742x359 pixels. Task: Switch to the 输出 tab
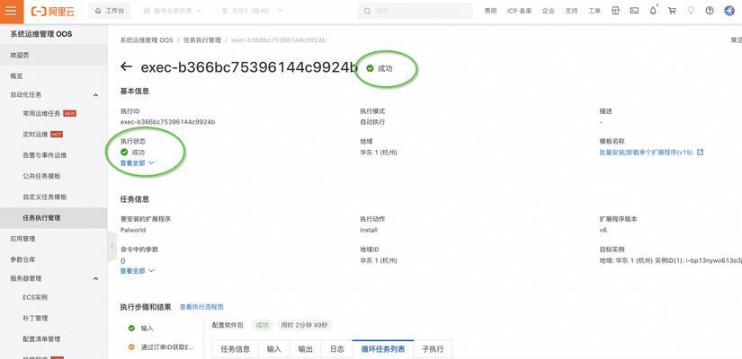[x=305, y=349]
